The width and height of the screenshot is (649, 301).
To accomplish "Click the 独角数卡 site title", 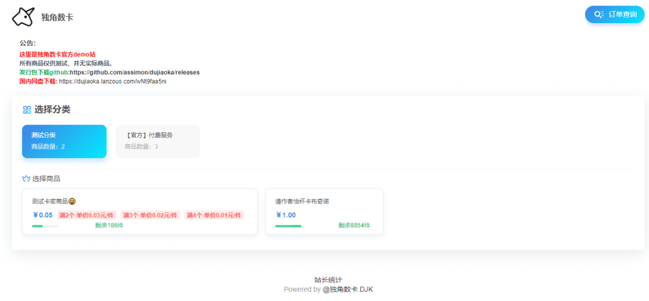I will [x=57, y=17].
